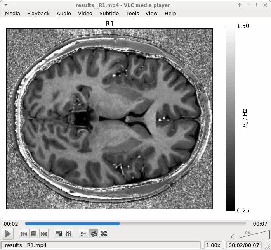Open the Media menu
The image size is (271, 250).
[x=12, y=13]
